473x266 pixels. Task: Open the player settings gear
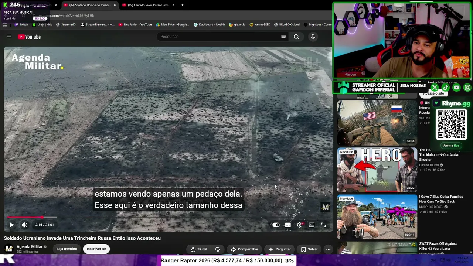pos(300,225)
